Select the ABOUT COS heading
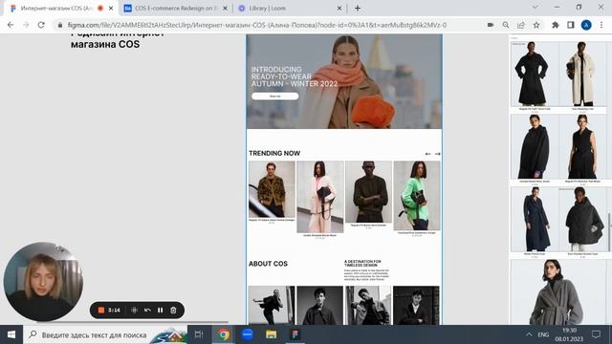This screenshot has width=612, height=344. click(x=268, y=264)
